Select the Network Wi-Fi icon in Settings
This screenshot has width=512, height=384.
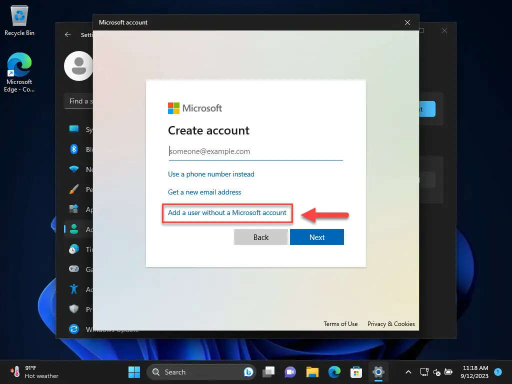74,169
